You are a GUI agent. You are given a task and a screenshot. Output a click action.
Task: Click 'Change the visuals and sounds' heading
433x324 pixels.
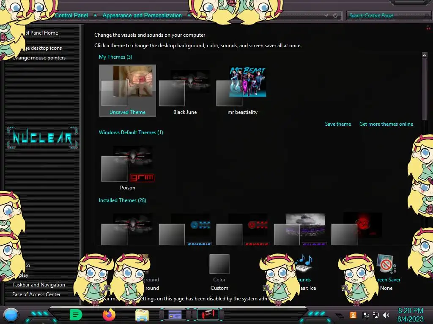pyautogui.click(x=150, y=35)
